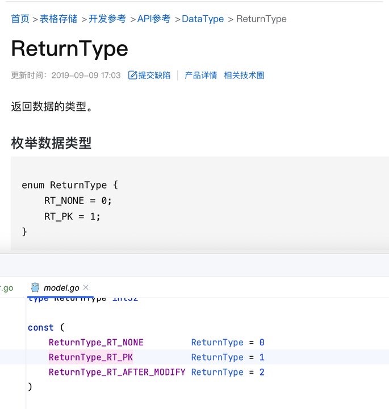Click the ReturnType page heading

[x=70, y=49]
